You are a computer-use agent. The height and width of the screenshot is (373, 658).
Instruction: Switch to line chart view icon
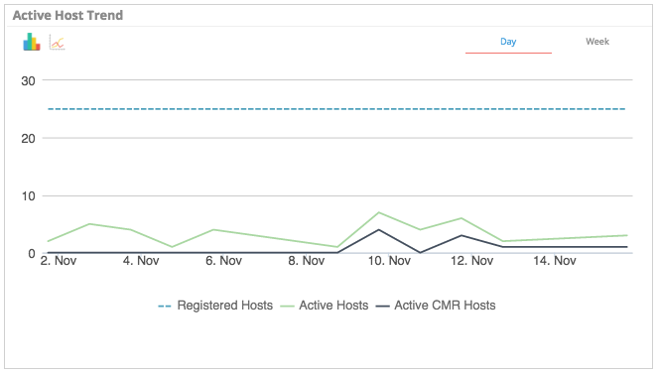tap(58, 43)
